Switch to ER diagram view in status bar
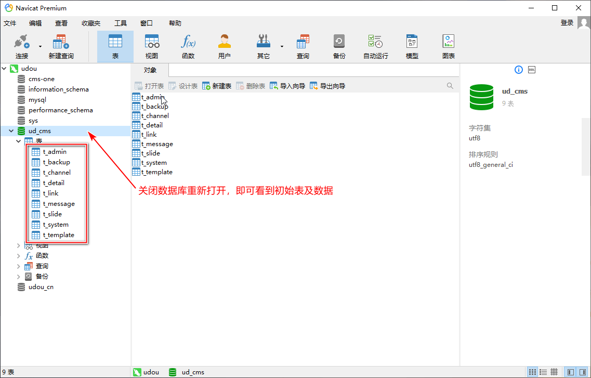Image resolution: width=591 pixels, height=378 pixels. [x=555, y=372]
